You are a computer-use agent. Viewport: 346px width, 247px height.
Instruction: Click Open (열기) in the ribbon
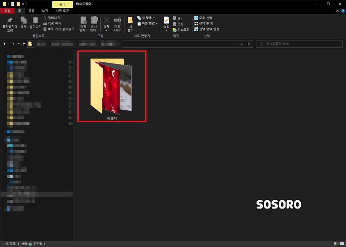point(179,18)
